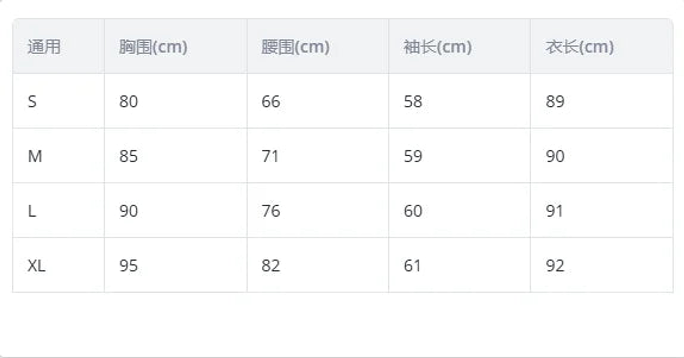Click the S size row label
Image resolution: width=684 pixels, height=358 pixels.
pos(32,102)
